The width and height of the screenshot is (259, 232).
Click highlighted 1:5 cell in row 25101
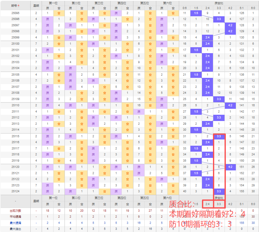point(196,50)
